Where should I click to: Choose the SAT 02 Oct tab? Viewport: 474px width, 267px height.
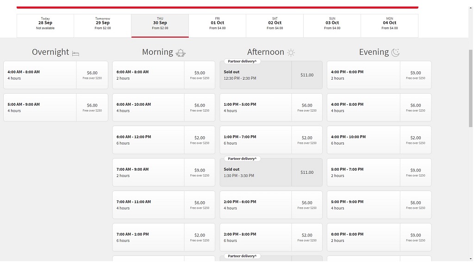pyautogui.click(x=274, y=25)
